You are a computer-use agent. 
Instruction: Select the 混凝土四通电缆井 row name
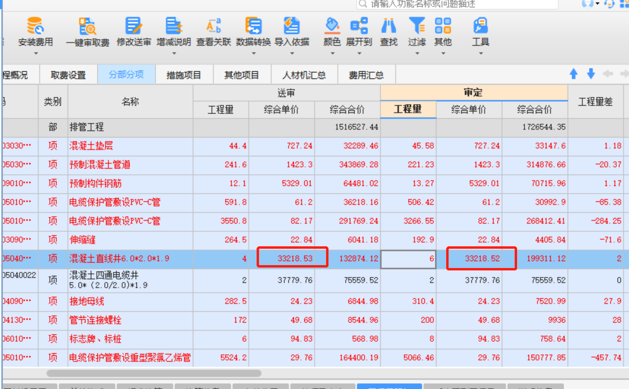pyautogui.click(x=109, y=280)
